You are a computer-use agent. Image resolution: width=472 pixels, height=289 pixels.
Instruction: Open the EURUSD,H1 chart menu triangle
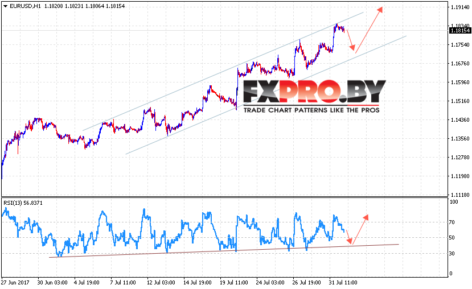point(5,6)
